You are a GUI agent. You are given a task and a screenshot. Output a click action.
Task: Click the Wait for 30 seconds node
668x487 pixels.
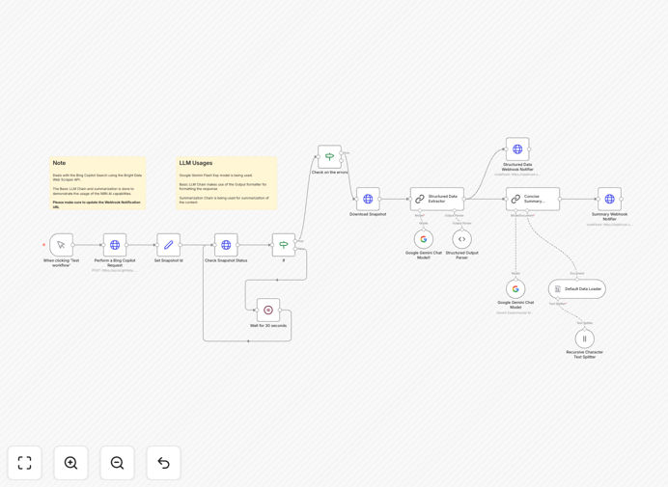(x=268, y=310)
